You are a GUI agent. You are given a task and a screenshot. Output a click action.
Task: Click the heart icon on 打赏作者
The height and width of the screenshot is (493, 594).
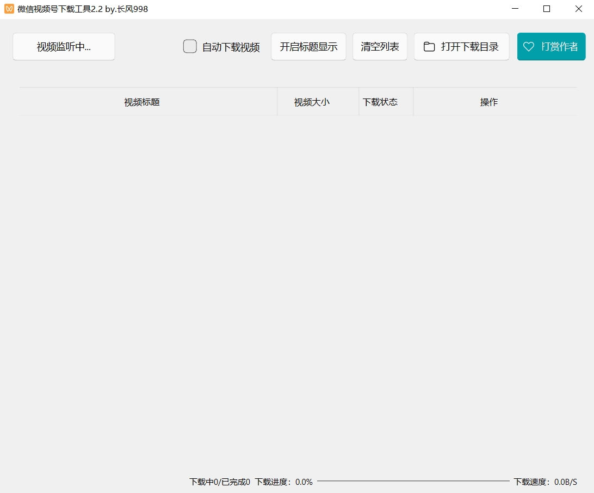[x=528, y=47]
